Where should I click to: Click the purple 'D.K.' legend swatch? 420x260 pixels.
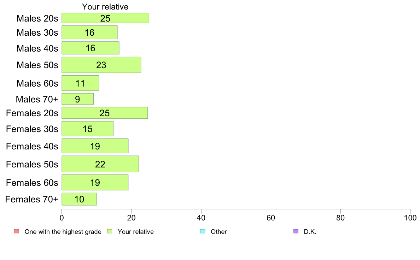point(296,231)
